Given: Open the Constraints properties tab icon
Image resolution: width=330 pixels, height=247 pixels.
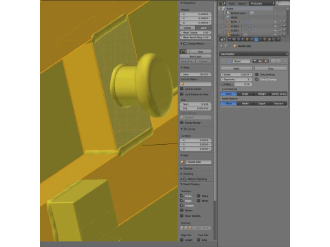Looking at the screenshot, I should 252,39.
